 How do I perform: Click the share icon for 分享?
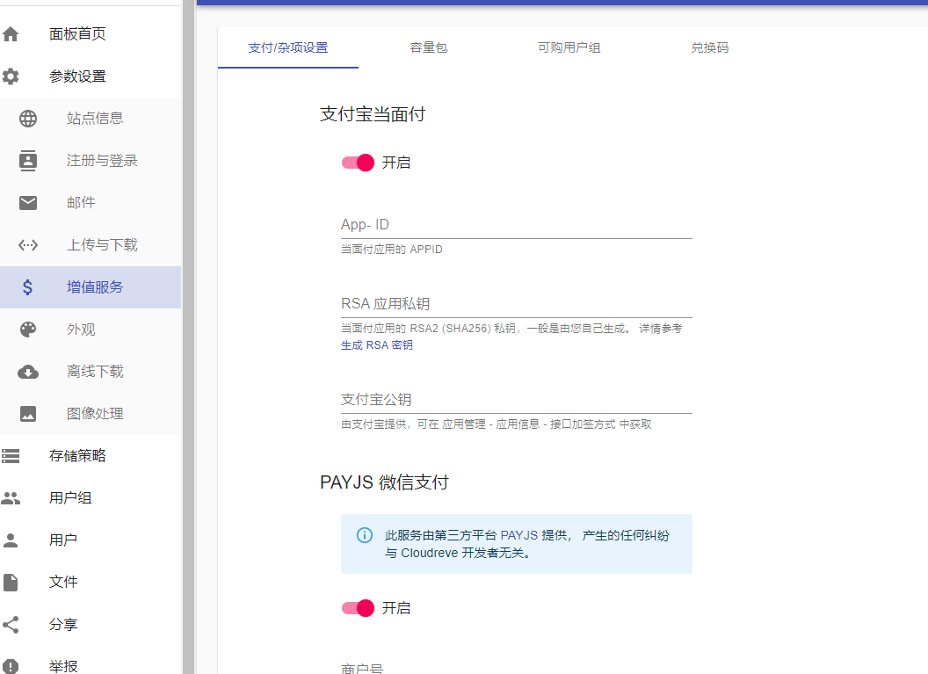(11, 624)
